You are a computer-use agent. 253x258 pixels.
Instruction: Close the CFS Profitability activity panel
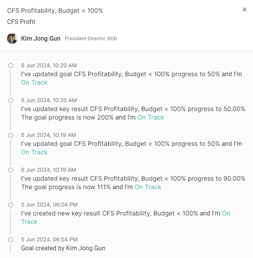[244, 10]
